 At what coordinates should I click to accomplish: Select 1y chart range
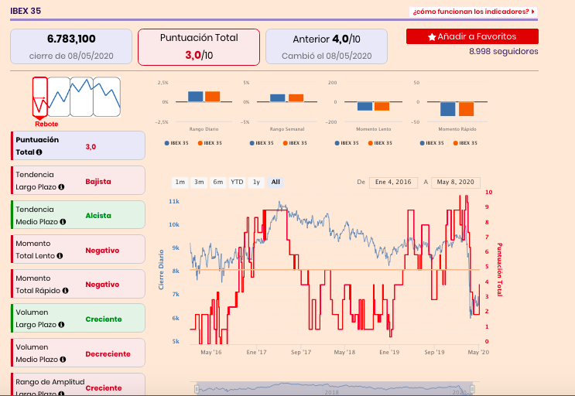[256, 182]
